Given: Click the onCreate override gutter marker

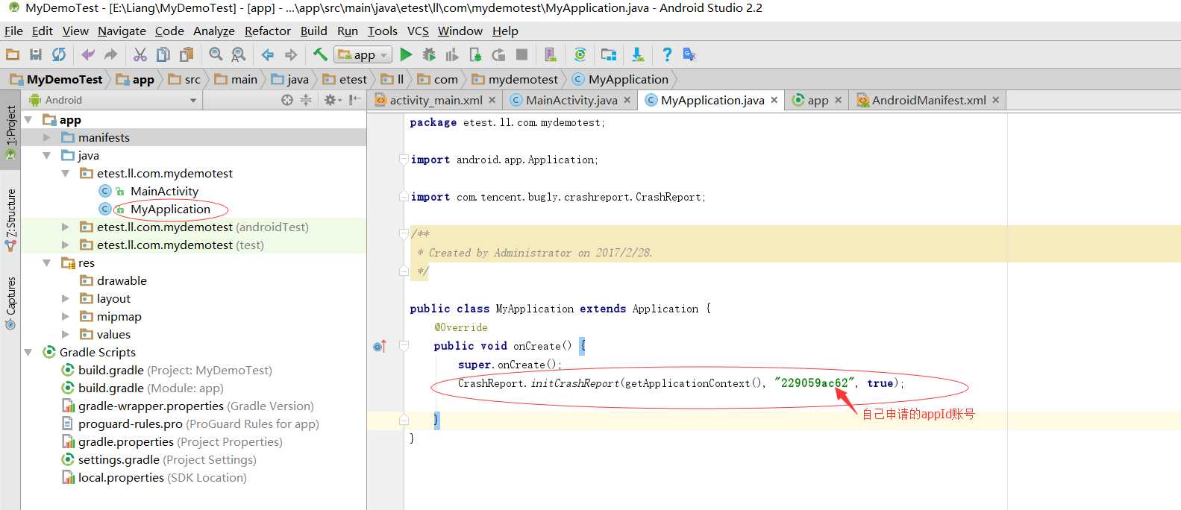Looking at the screenshot, I should point(380,346).
